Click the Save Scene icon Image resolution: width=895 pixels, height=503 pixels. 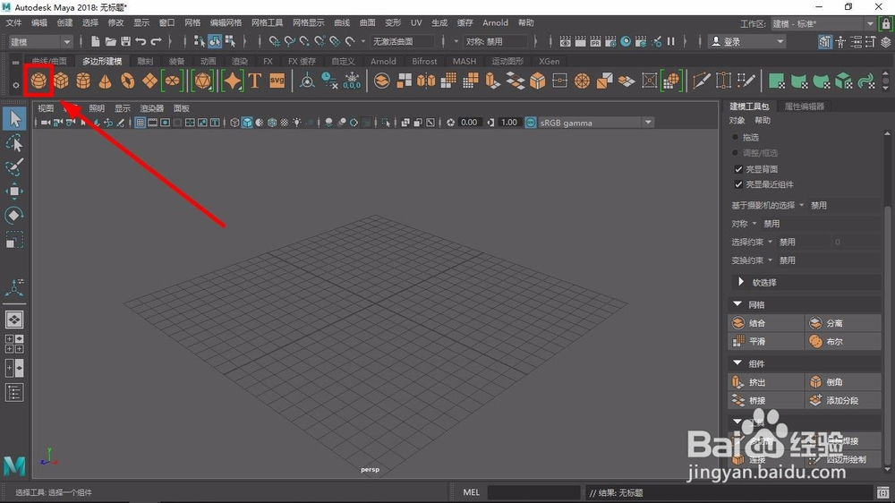[x=125, y=41]
